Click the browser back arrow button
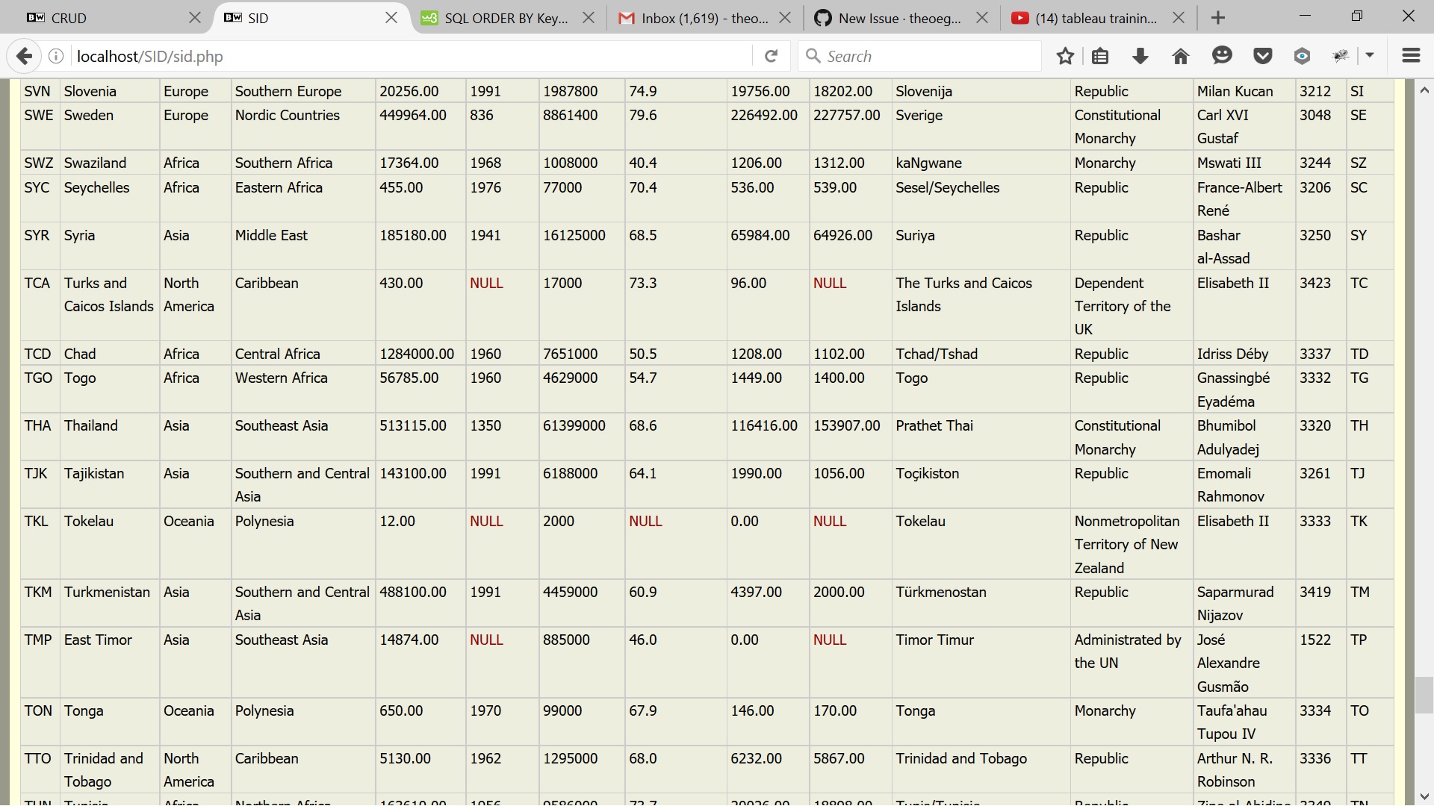The height and width of the screenshot is (806, 1434). [25, 56]
